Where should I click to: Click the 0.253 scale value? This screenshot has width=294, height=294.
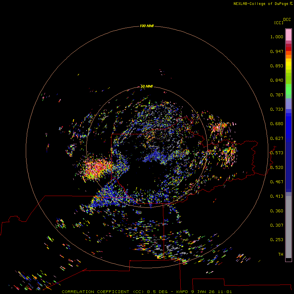277,240
